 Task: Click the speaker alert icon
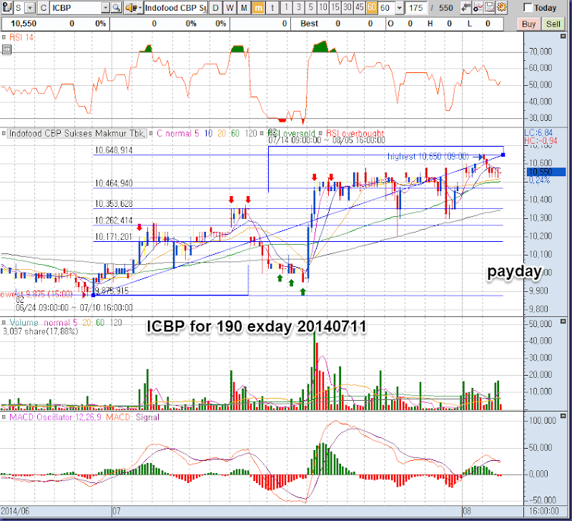tap(131, 8)
